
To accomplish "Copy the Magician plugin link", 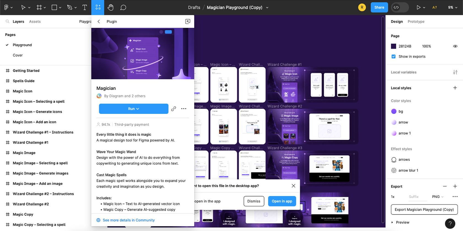I will pyautogui.click(x=174, y=109).
